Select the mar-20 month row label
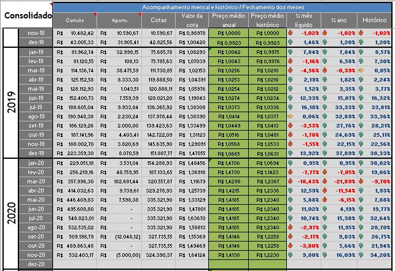The width and height of the screenshot is (395, 271). click(x=36, y=181)
